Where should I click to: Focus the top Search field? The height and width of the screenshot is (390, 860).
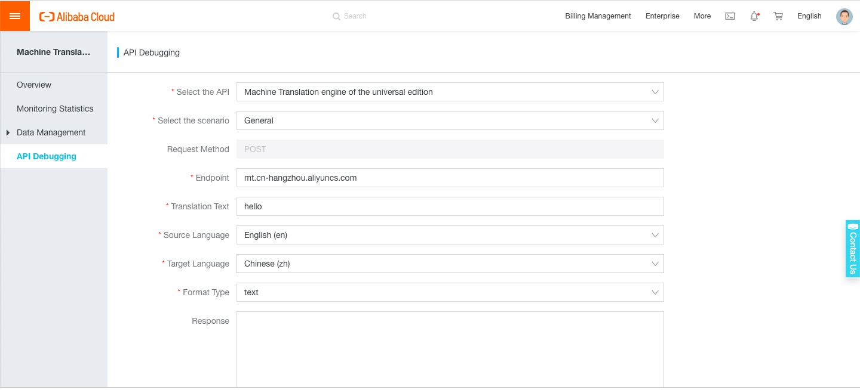tap(355, 16)
